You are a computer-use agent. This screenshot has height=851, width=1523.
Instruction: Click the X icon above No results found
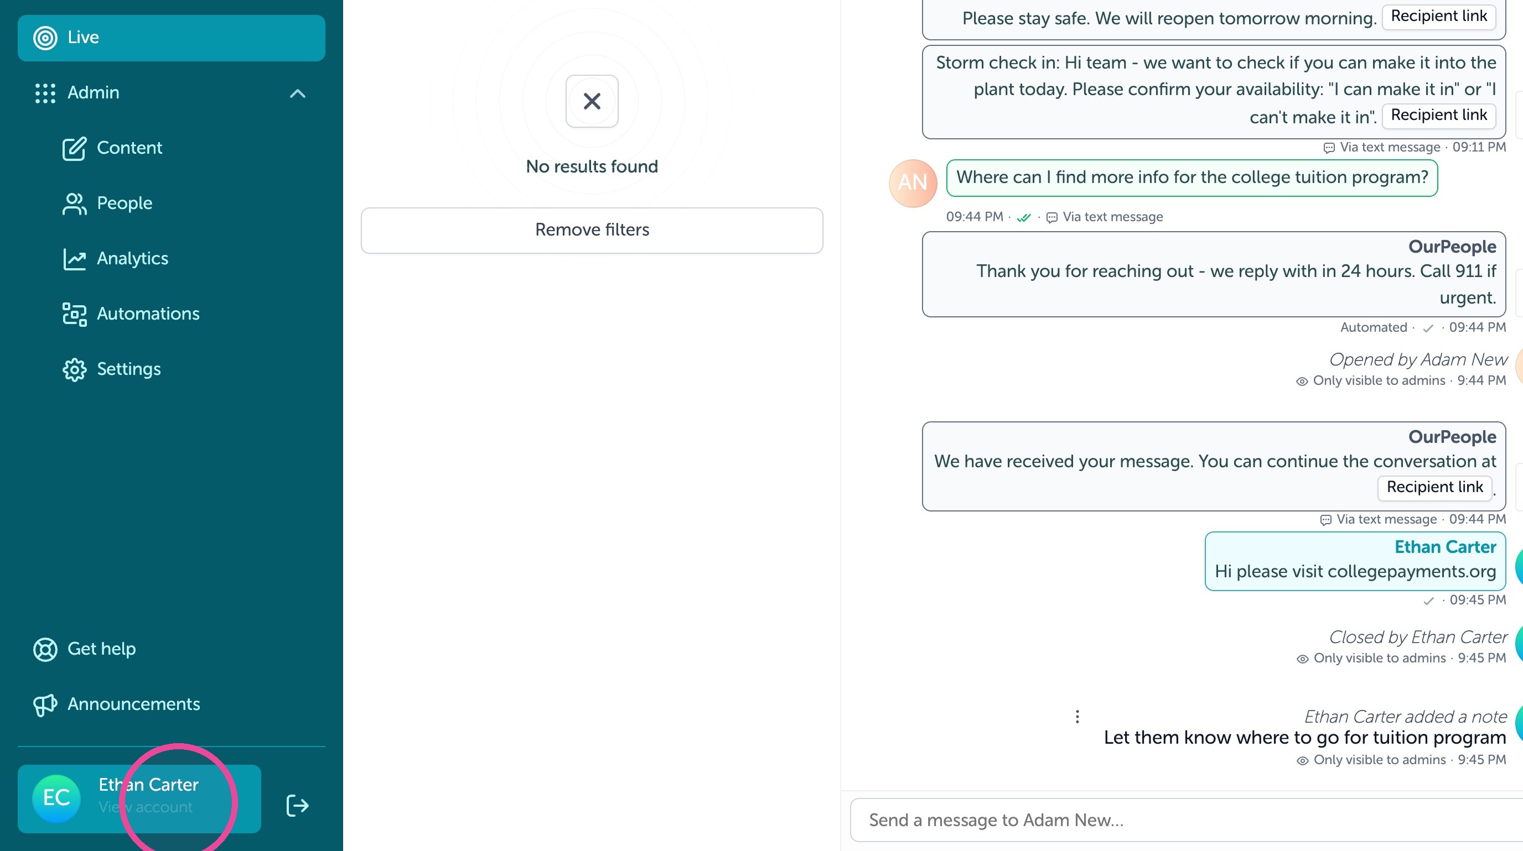[592, 101]
